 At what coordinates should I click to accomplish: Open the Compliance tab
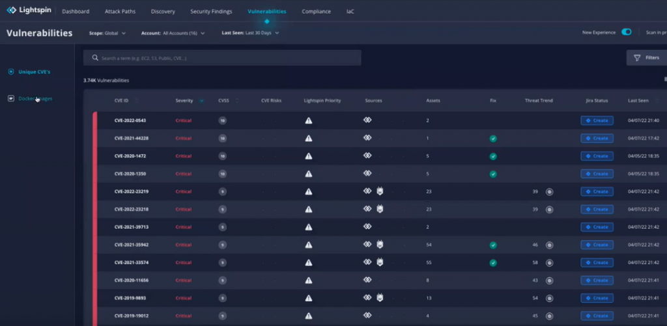point(316,12)
